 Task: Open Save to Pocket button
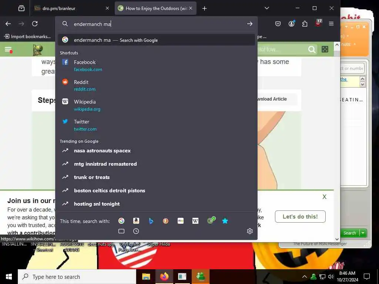click(x=278, y=24)
